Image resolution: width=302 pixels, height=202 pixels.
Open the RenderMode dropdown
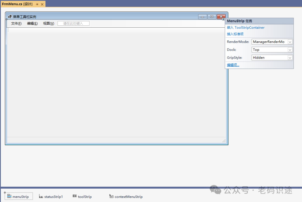pyautogui.click(x=290, y=42)
